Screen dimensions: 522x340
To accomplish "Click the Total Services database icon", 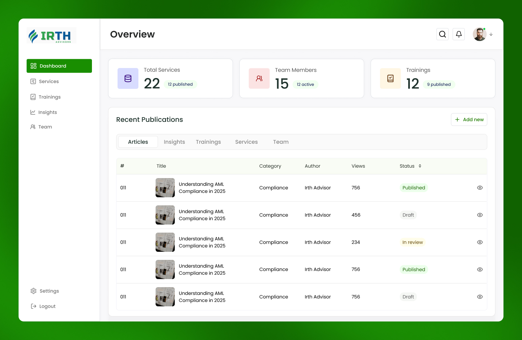I will click(x=128, y=78).
